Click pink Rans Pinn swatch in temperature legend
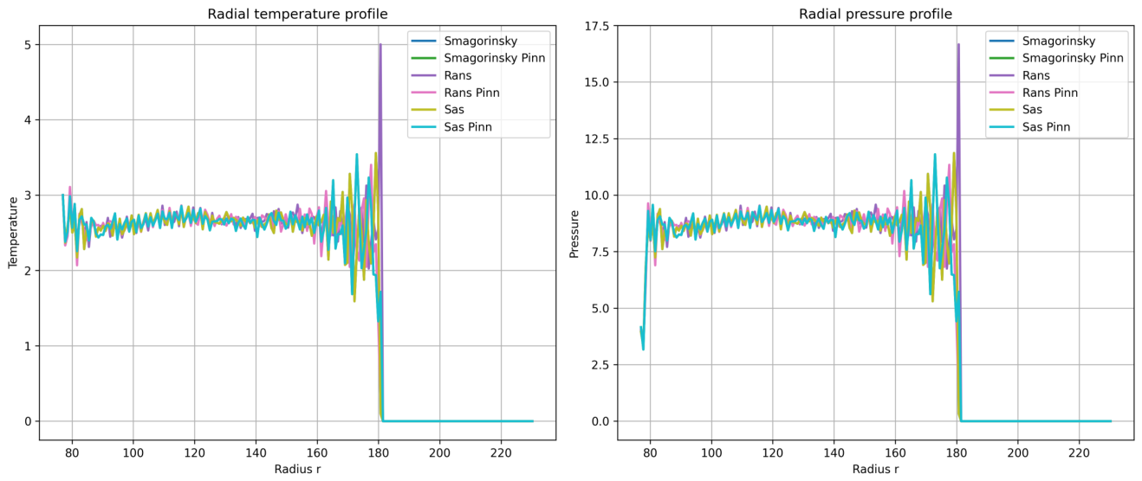Image resolution: width=1142 pixels, height=481 pixels. click(425, 93)
